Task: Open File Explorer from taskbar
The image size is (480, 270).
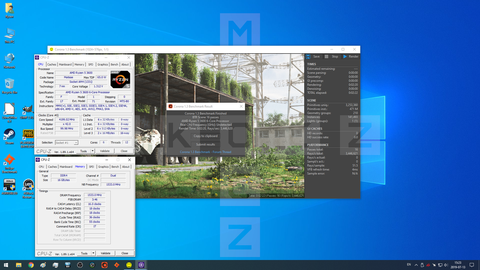Action: tap(19, 265)
